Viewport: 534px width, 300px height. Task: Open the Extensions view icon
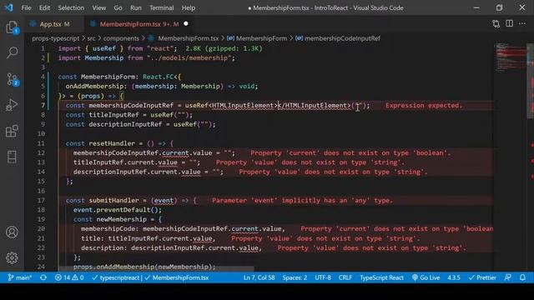point(12,131)
